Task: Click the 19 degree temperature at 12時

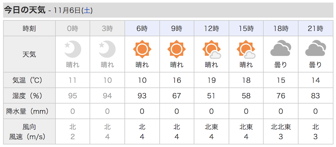Action: 211,80
